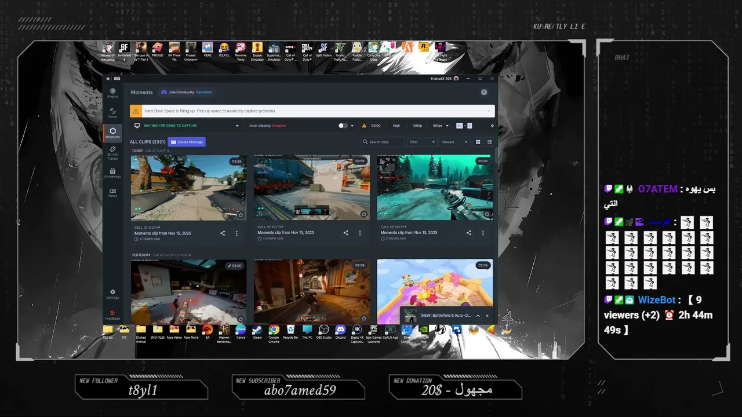This screenshot has width=742, height=417.
Task: Play the third teal Call of Duty clip
Action: coord(435,187)
